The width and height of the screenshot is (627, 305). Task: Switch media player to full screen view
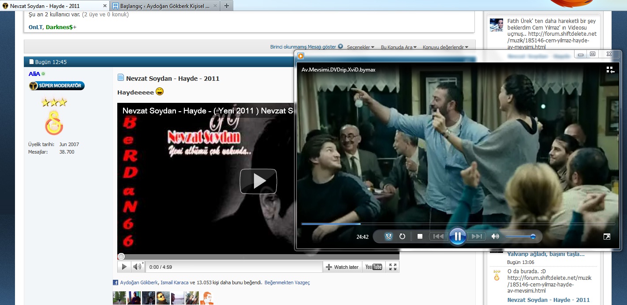pyautogui.click(x=607, y=237)
